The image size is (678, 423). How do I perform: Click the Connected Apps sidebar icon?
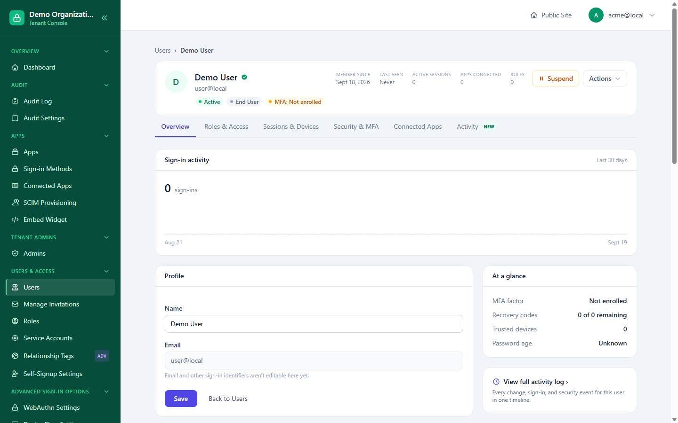point(15,186)
